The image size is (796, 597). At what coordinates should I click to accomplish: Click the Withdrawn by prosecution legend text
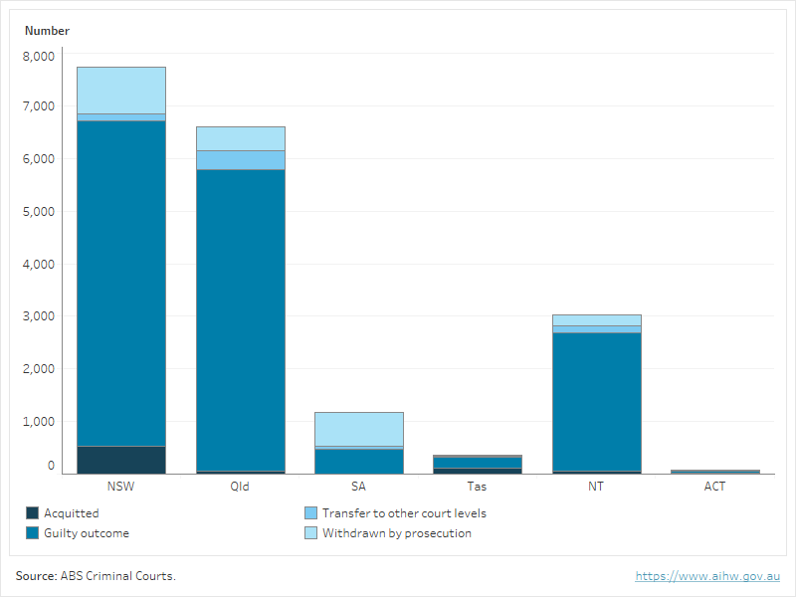[396, 533]
